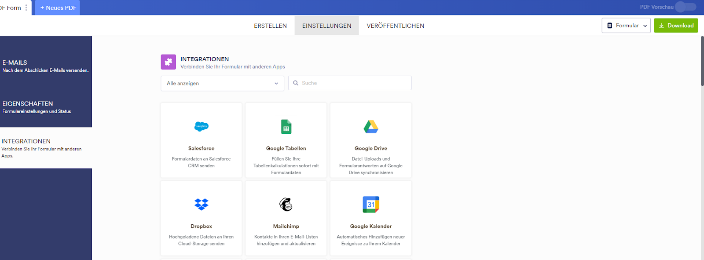The width and height of the screenshot is (704, 260).
Task: Select the Google Tabellen sheets icon
Action: (x=286, y=127)
